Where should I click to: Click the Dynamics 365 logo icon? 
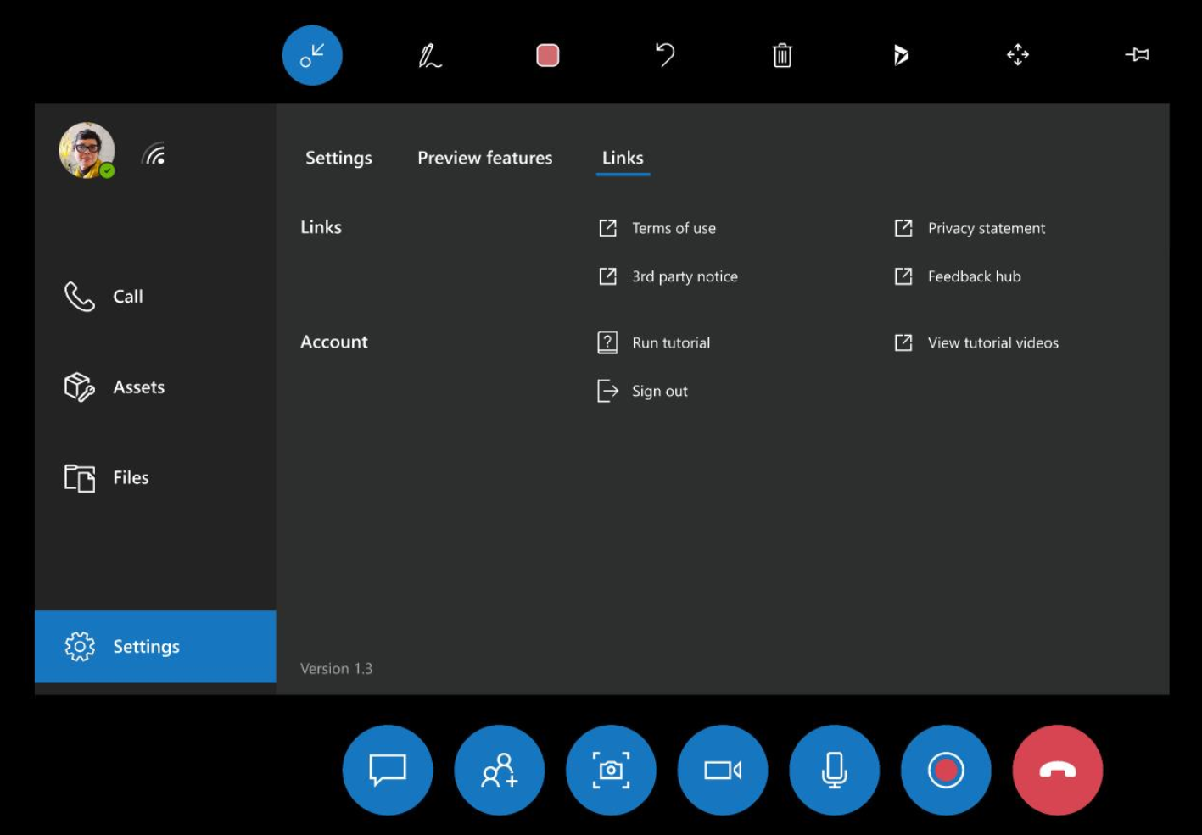tap(901, 56)
